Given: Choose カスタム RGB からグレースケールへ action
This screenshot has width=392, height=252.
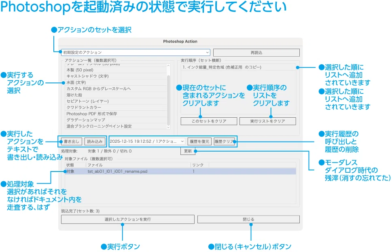Looking at the screenshot, I should coord(116,89).
